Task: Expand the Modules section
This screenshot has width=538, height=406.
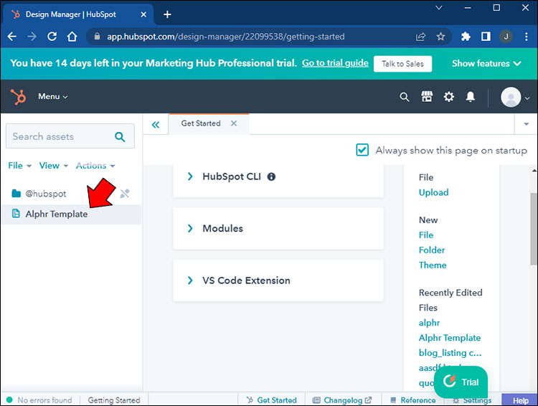Action: [x=190, y=228]
